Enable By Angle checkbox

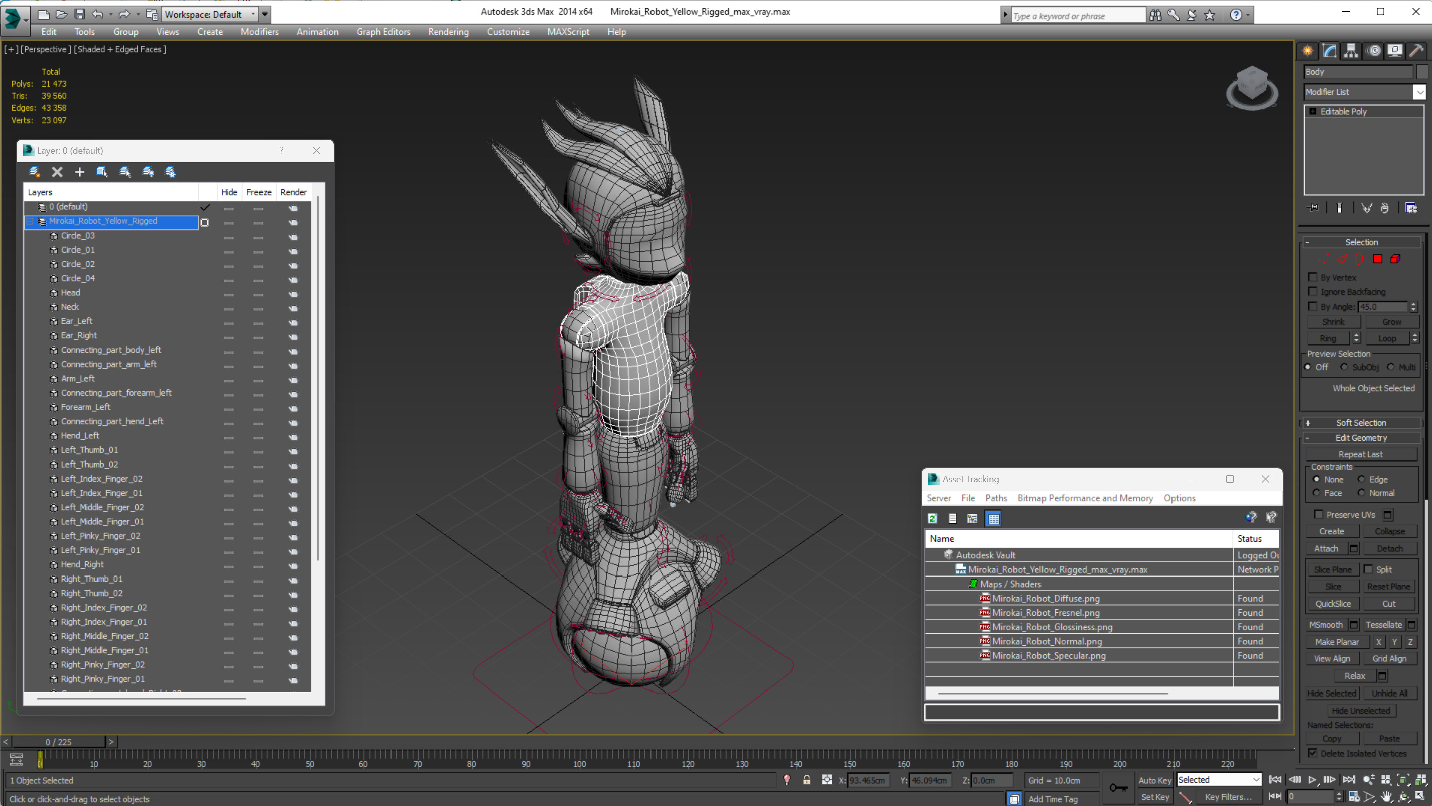(1313, 306)
